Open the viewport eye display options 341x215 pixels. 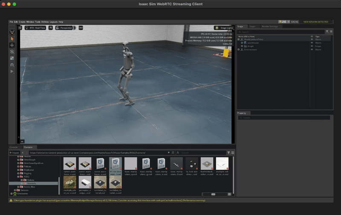pyautogui.click(x=50, y=28)
